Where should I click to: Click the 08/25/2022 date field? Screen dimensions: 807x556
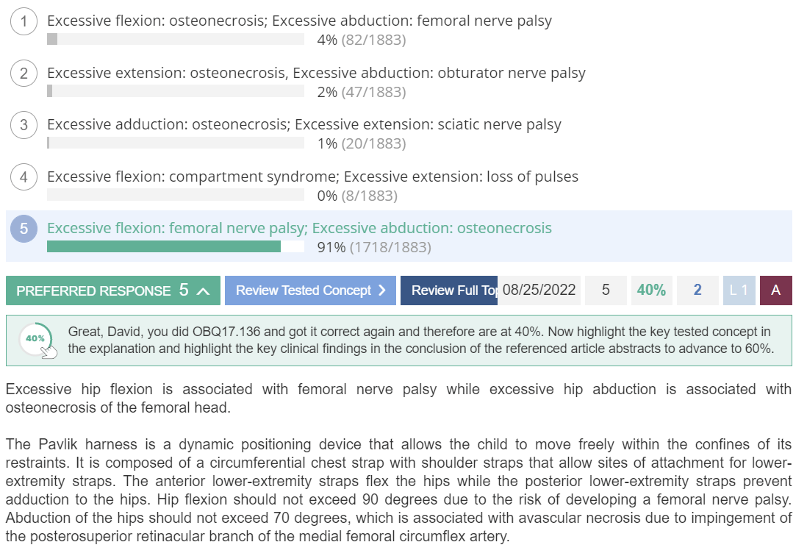tap(539, 291)
